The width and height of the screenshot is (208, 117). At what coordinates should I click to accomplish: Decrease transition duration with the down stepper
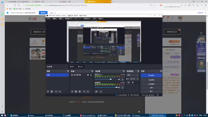click(138, 80)
